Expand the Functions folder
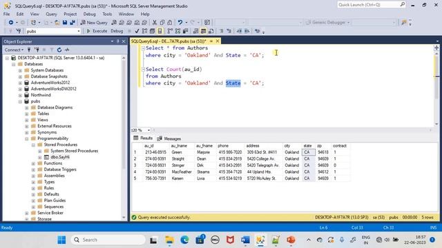442x248 pixels. 33,163
